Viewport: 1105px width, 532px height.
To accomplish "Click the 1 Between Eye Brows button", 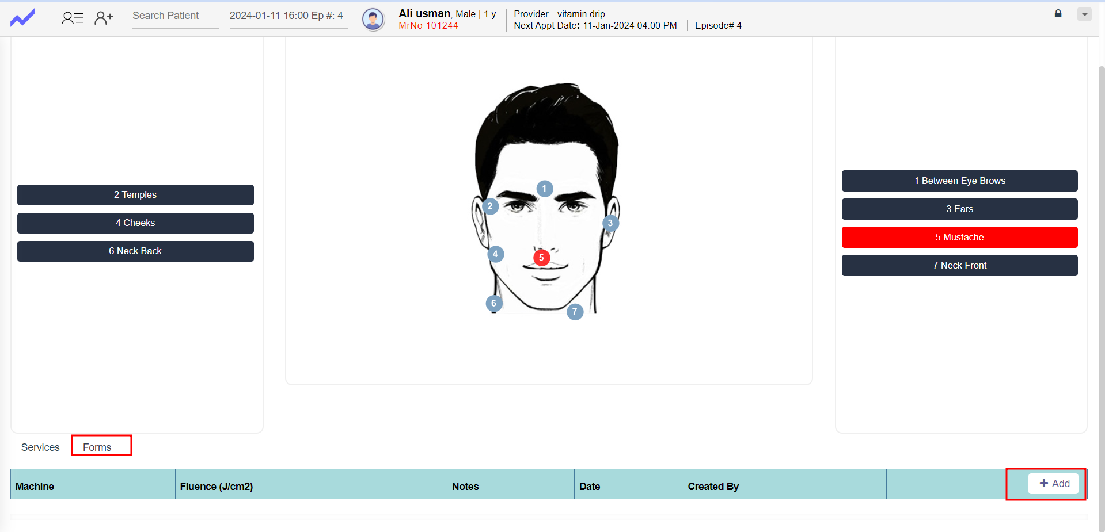I will 959,181.
